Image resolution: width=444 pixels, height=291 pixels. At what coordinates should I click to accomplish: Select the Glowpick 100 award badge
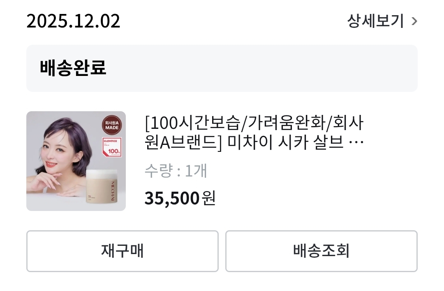click(112, 147)
